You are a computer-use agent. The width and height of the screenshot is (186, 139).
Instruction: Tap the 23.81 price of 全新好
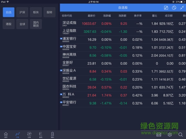pyautogui.click(x=92, y=63)
